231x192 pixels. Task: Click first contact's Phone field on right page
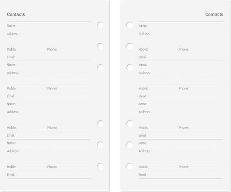click(201, 49)
